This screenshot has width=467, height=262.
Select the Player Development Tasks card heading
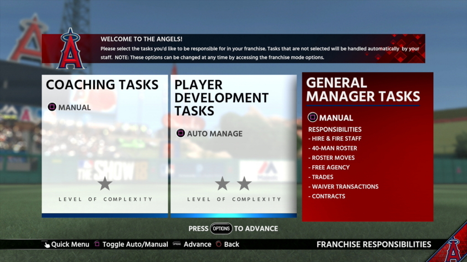coord(221,98)
